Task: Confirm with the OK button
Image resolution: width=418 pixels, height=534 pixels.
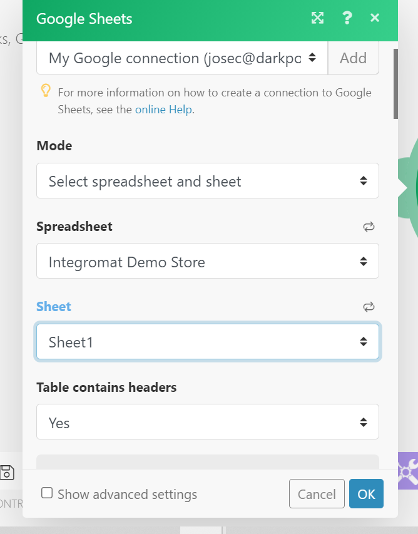Action: [x=366, y=494]
